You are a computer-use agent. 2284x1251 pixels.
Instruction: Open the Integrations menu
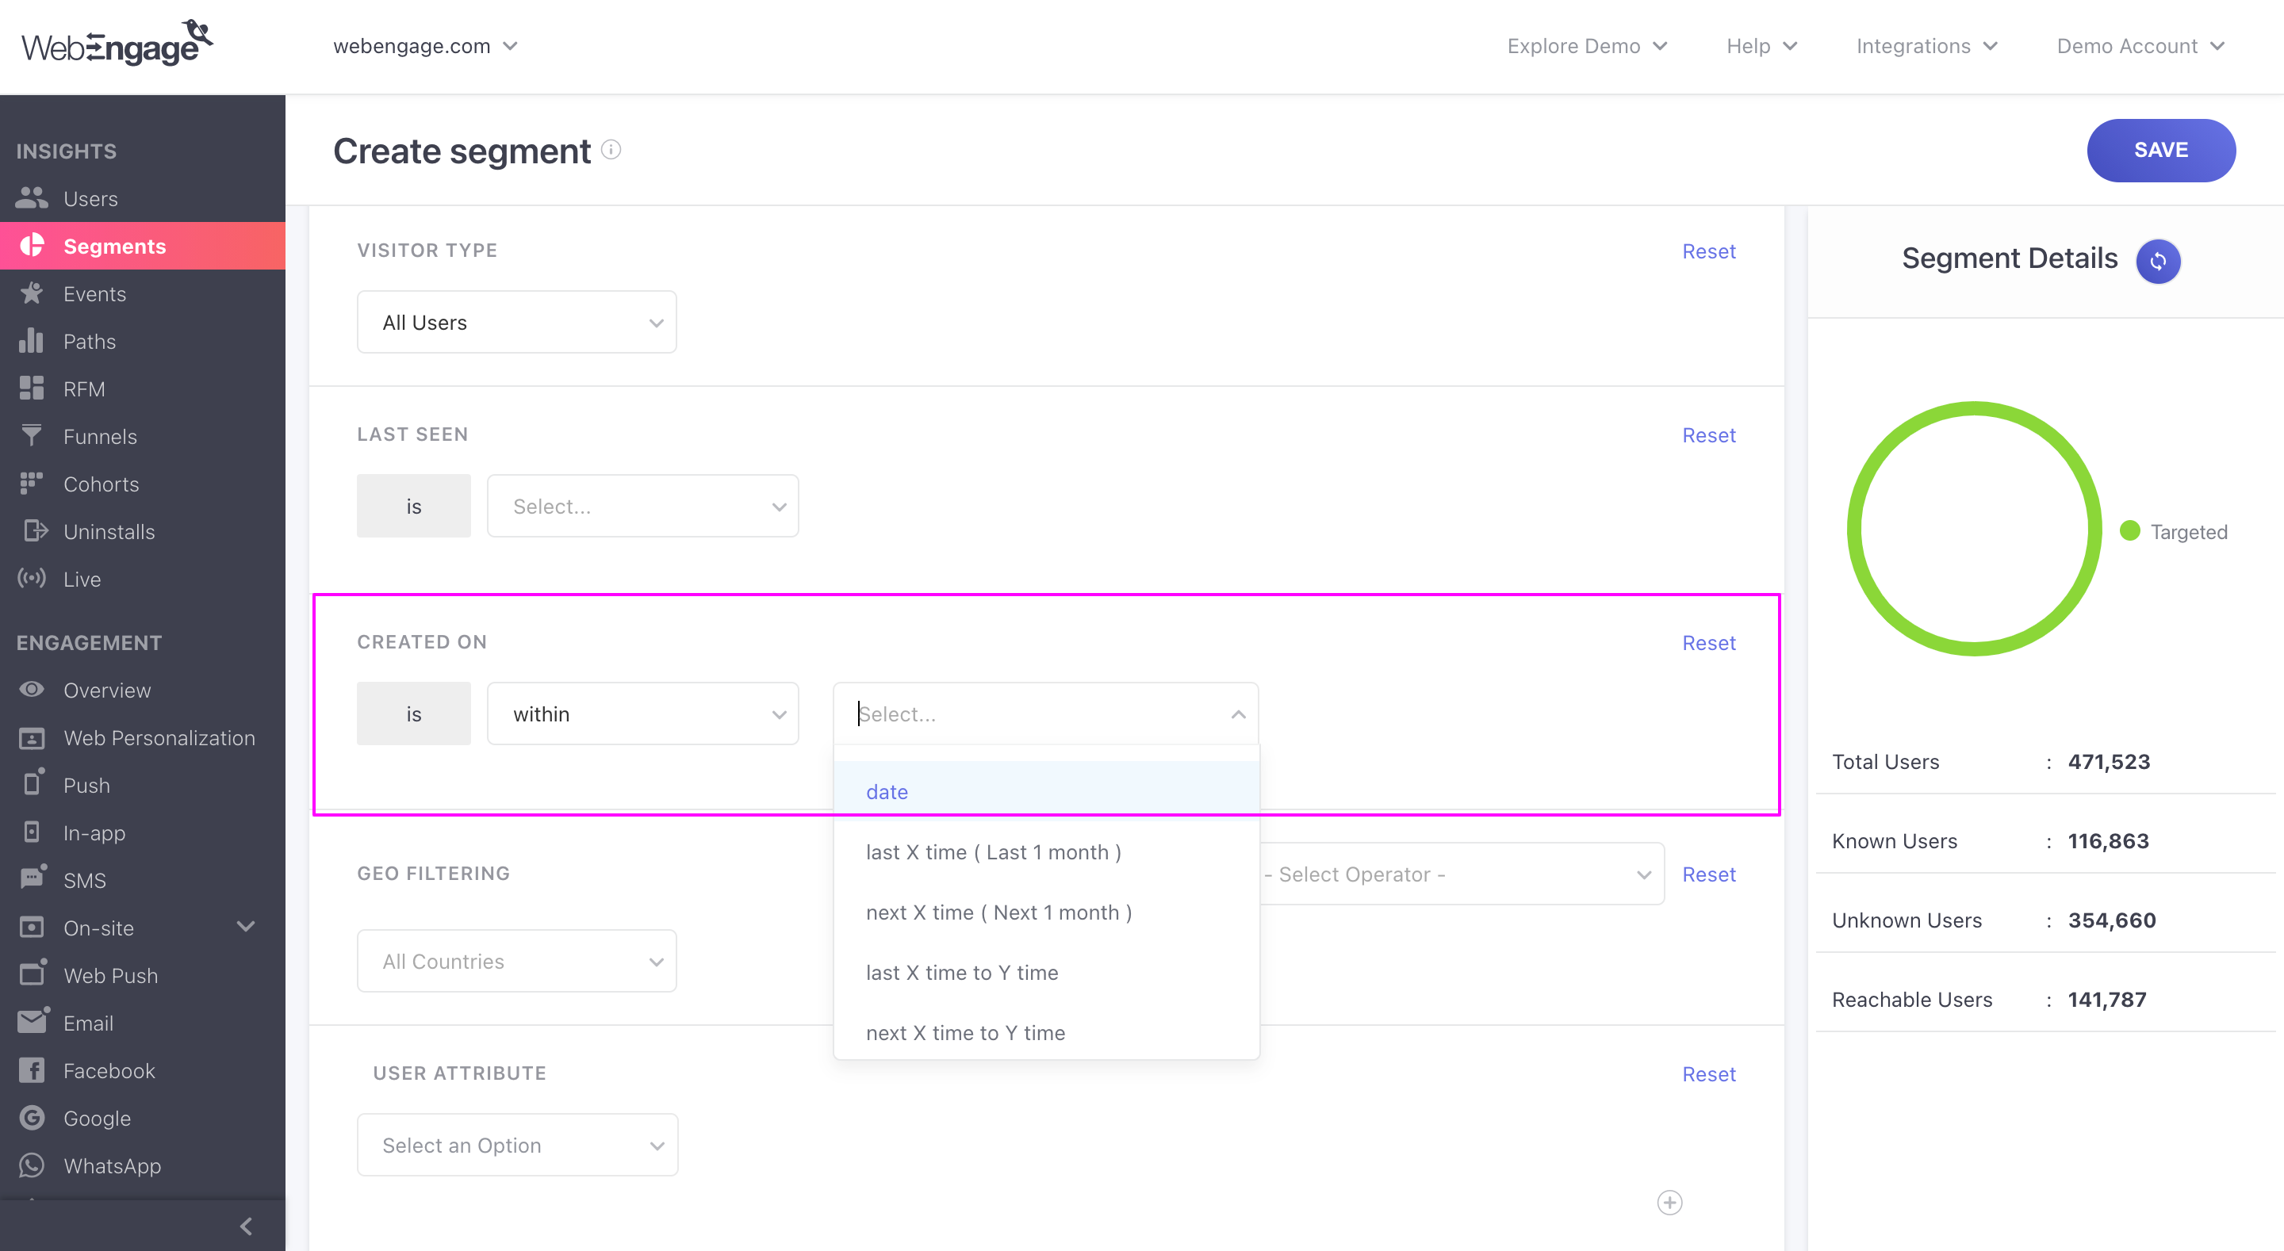point(1925,45)
